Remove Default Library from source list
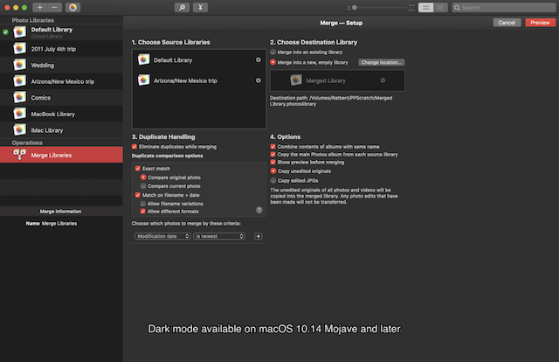 click(258, 59)
